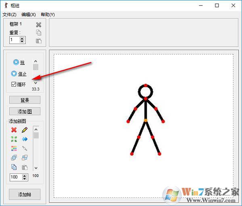Flip figure using blue arrow icon
The height and width of the screenshot is (206, 242).
(x=25, y=139)
